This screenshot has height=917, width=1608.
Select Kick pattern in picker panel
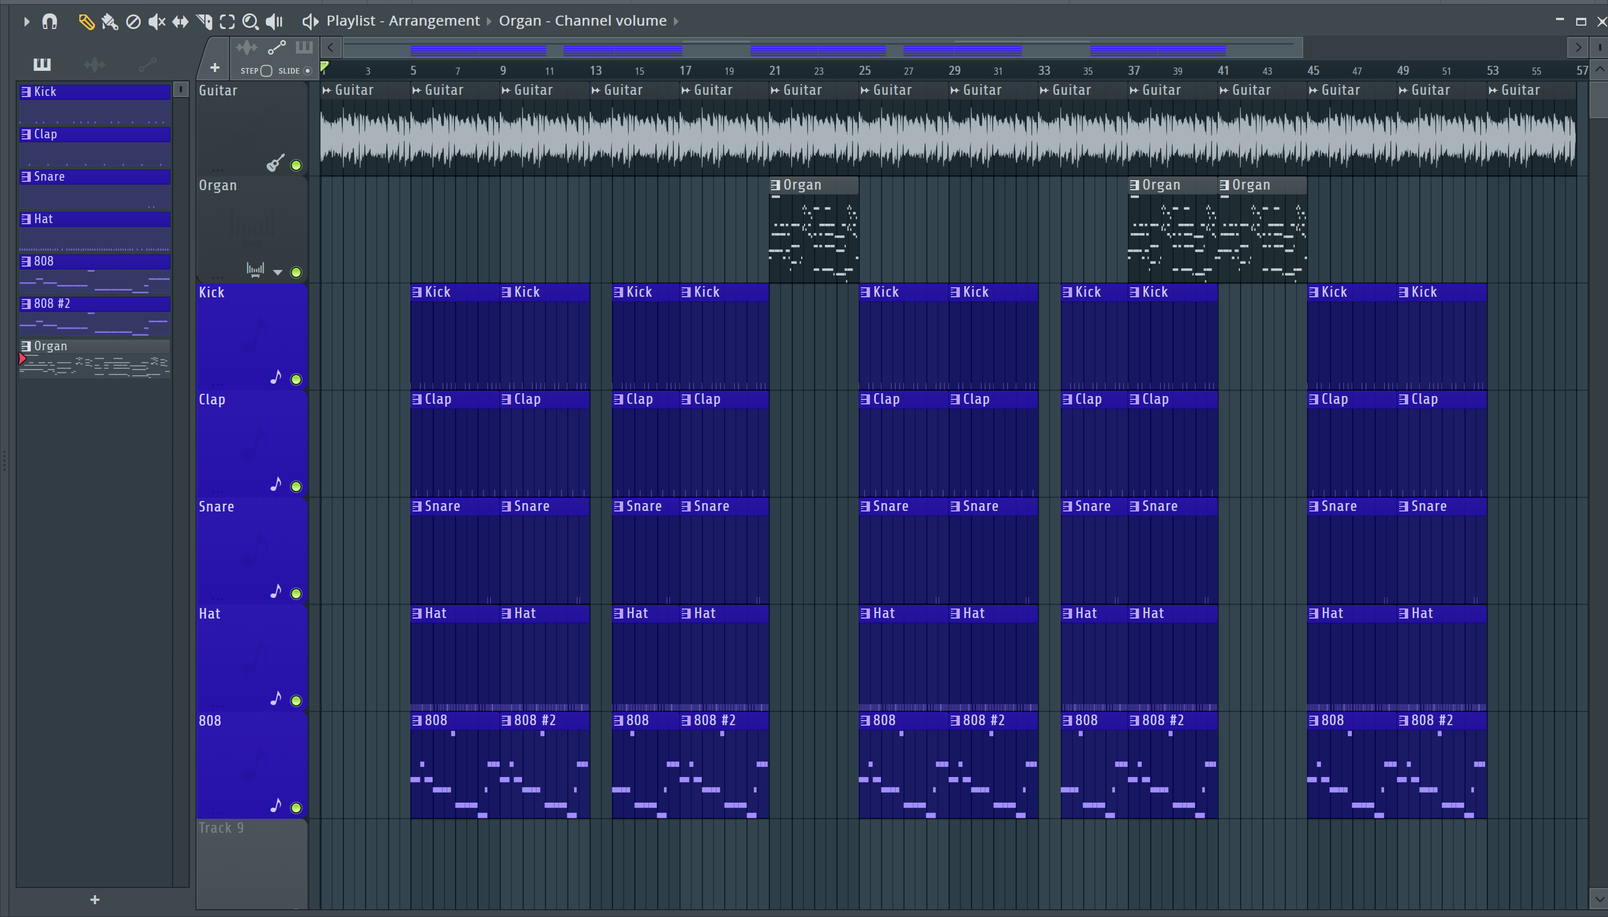[x=94, y=104]
